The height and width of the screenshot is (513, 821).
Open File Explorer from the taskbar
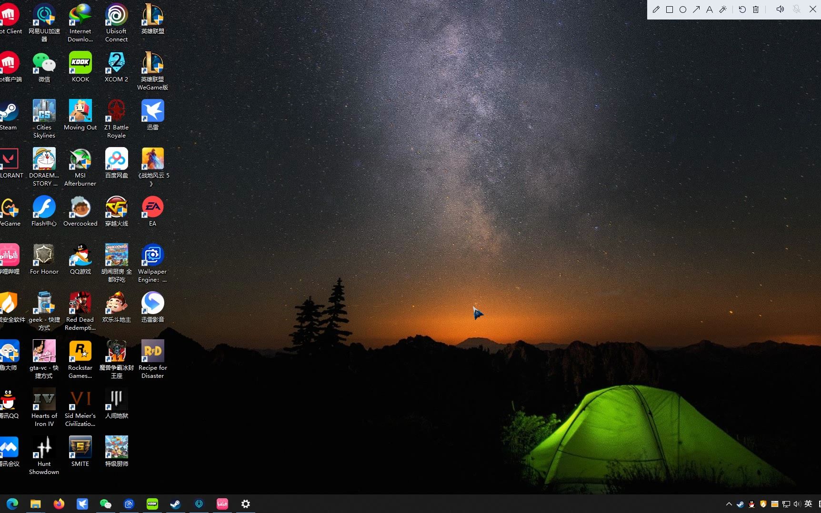coord(36,503)
